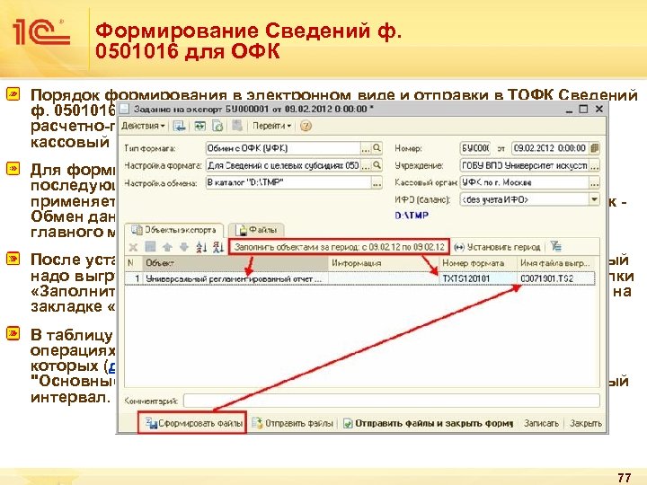Click the sort ascending icon
This screenshot has height=485, width=647.
(201, 248)
